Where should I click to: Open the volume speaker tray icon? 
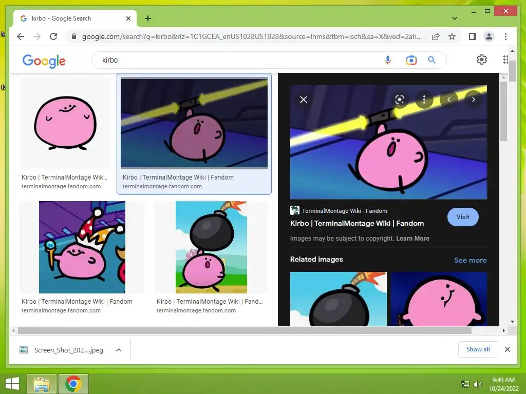click(478, 384)
